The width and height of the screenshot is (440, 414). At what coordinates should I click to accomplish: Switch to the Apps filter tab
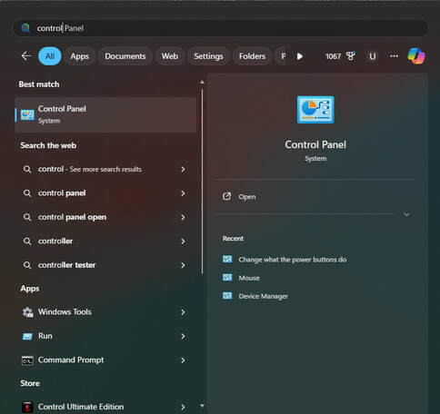click(80, 56)
